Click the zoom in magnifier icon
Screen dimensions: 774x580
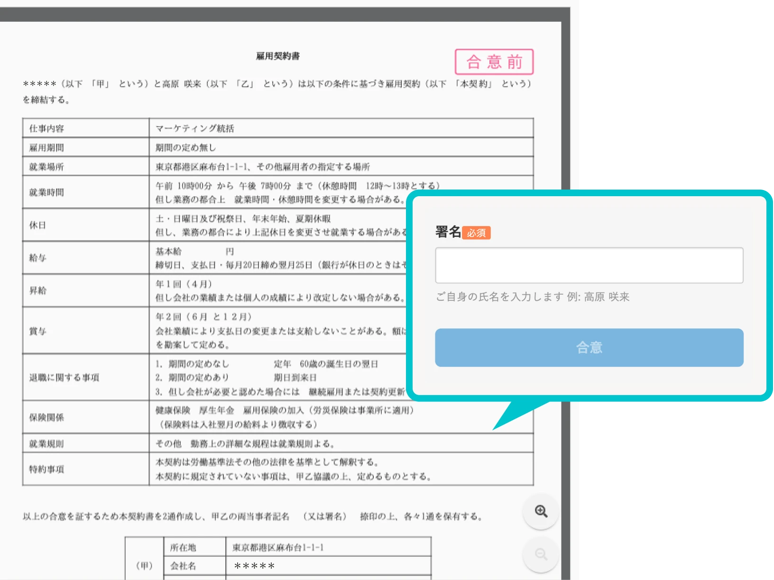pos(541,511)
